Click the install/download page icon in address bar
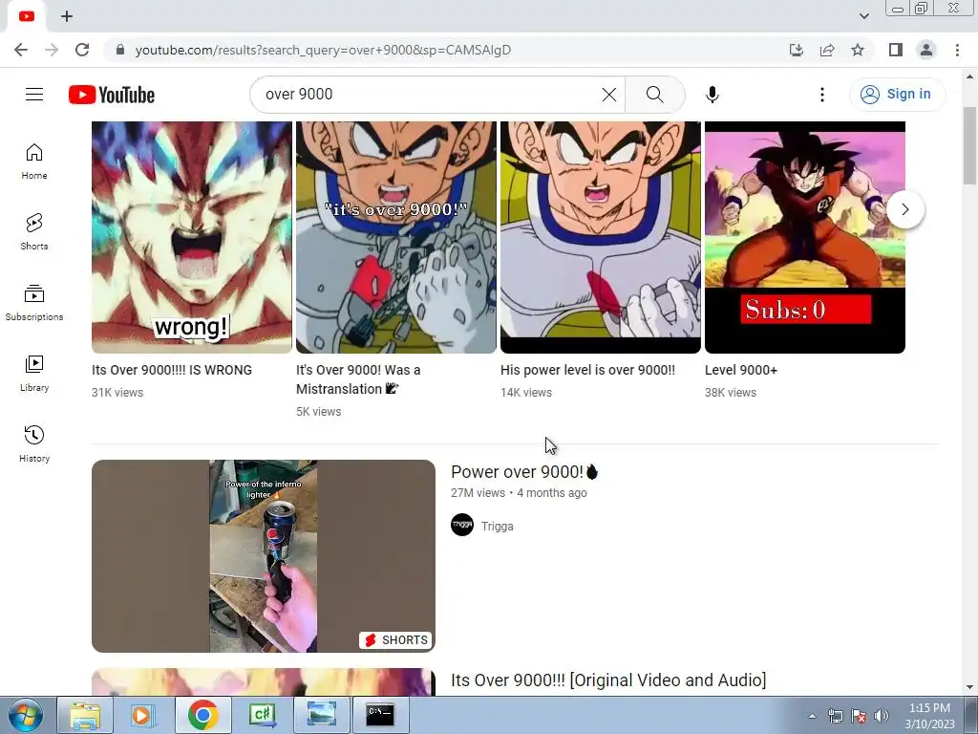Viewport: 978px width, 734px height. click(796, 50)
